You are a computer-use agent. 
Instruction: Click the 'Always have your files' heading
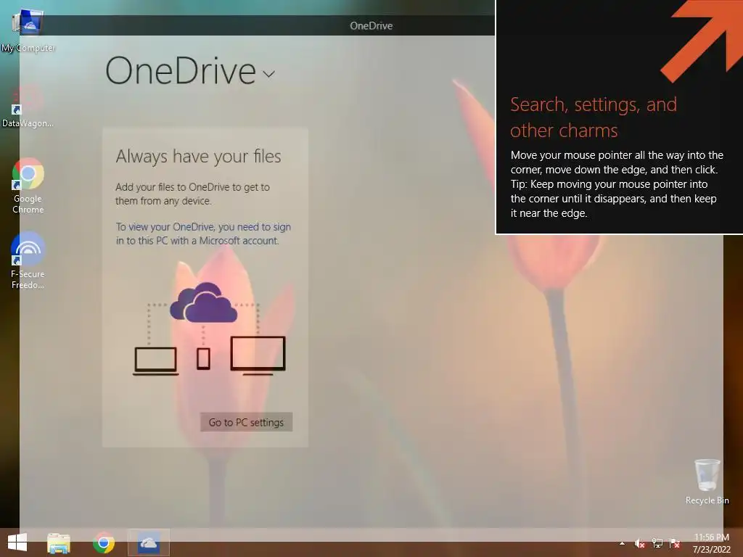(199, 157)
